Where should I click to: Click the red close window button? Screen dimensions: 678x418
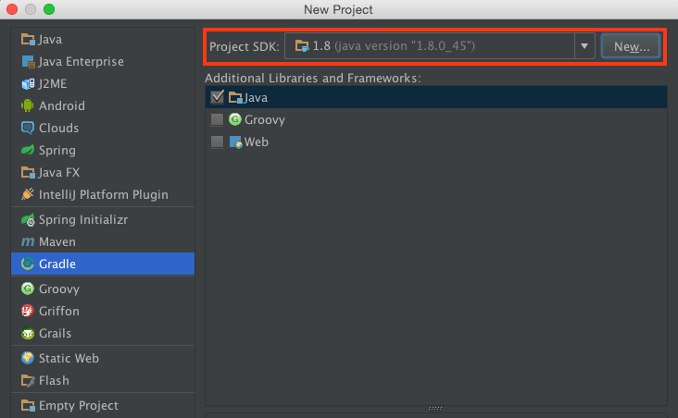[x=12, y=9]
